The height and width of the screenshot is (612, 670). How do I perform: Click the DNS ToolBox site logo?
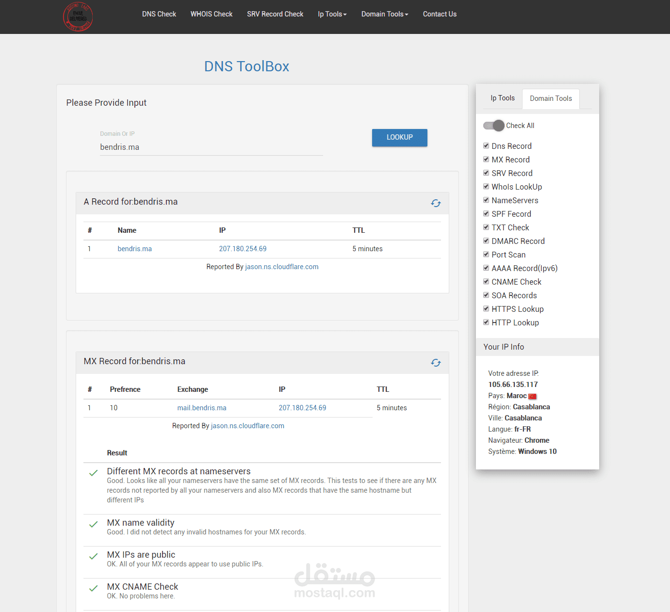tap(78, 16)
